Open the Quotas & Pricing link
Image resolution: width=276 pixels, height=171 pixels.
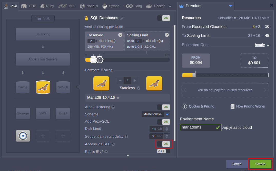point(201,106)
